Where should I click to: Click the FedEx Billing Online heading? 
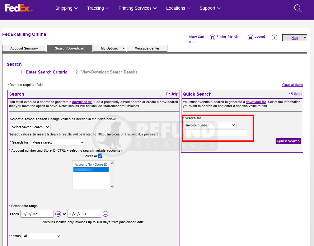click(x=24, y=34)
